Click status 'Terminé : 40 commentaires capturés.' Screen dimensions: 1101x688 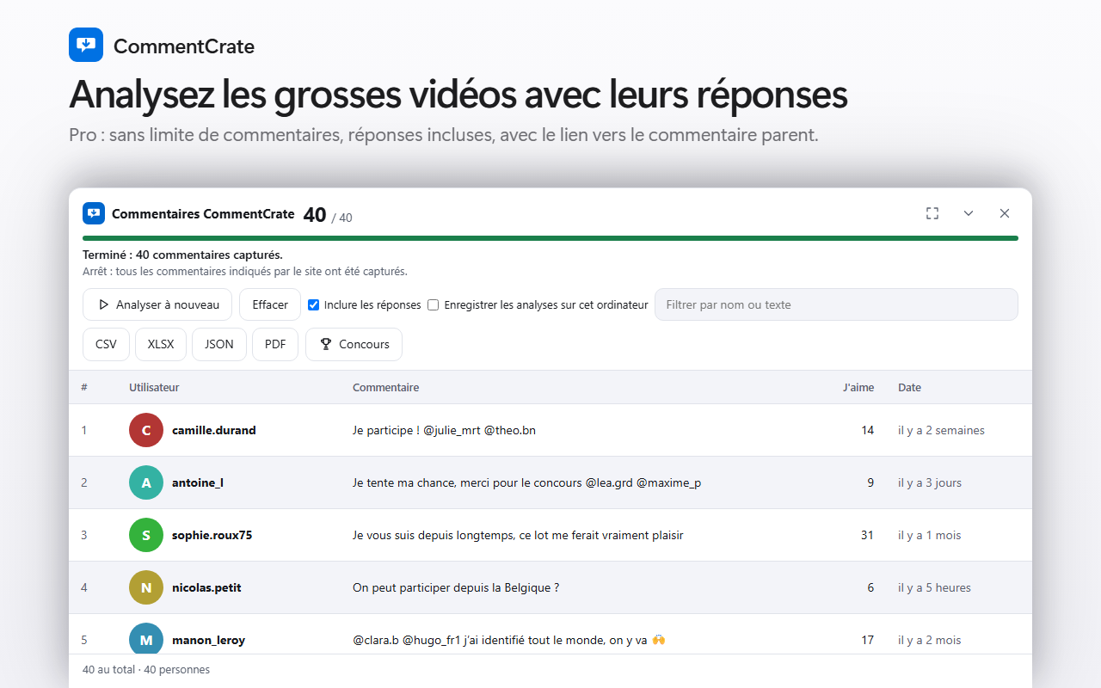182,255
